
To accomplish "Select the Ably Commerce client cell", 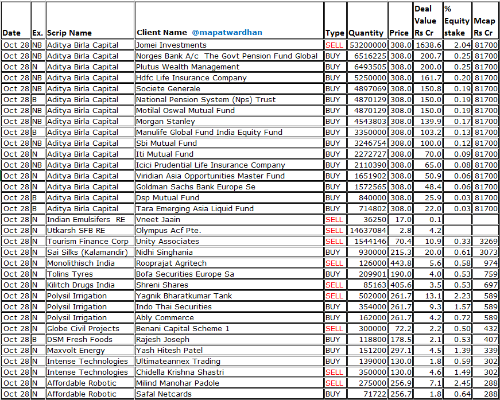I will (229, 318).
